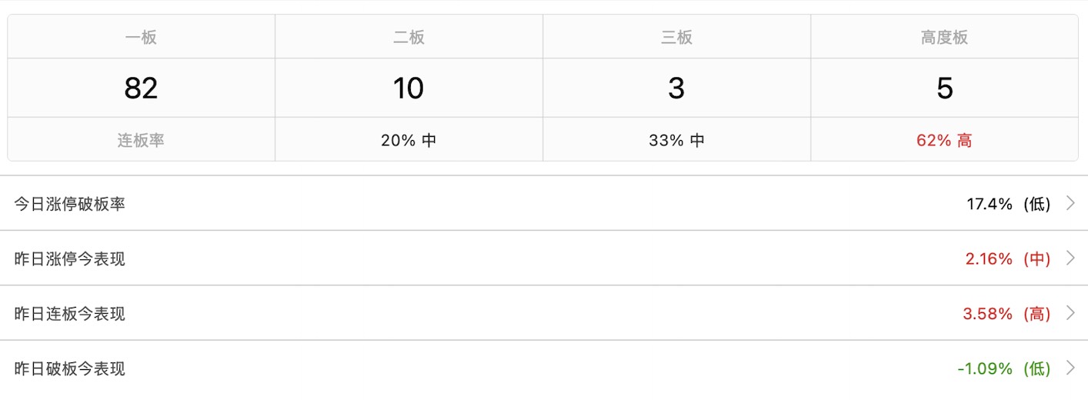Expand chevron beside 昨日涨停今表现 row
1088x400 pixels.
pyautogui.click(x=1070, y=258)
